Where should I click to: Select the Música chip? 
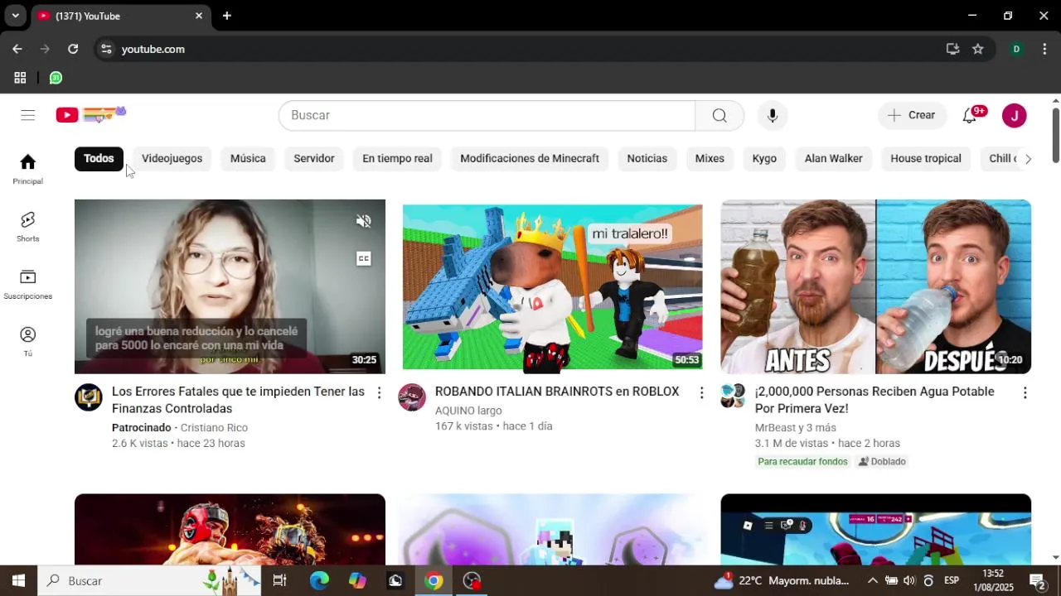pos(248,159)
